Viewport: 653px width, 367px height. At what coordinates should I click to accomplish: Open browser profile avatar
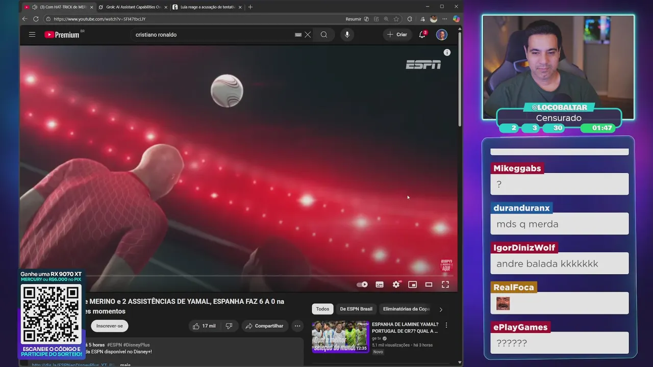coord(434,19)
